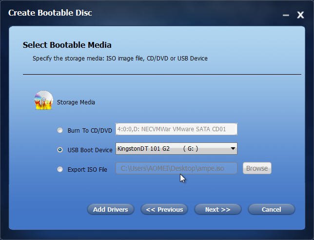The image size is (314, 240).
Task: Select the Burn To CD/DVD radio button
Action: tap(60, 130)
